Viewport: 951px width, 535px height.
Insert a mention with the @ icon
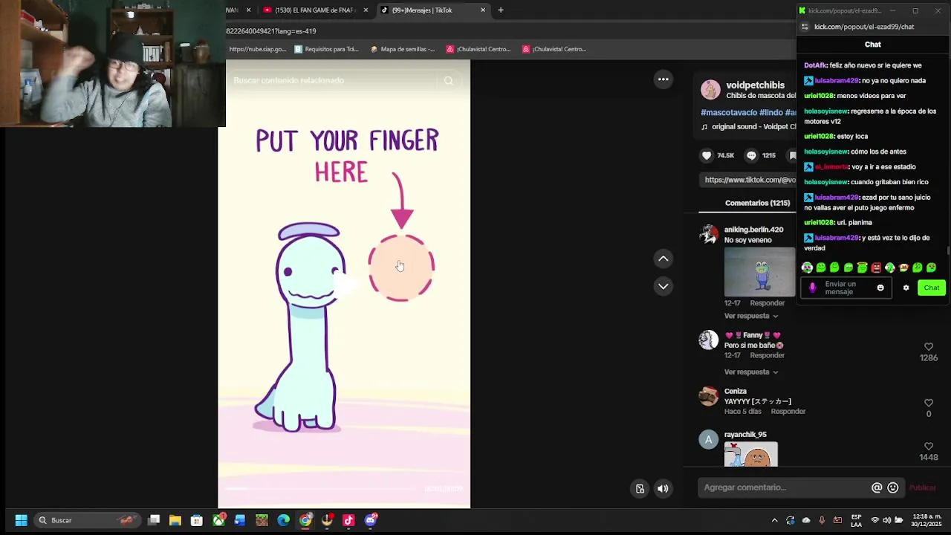(877, 487)
